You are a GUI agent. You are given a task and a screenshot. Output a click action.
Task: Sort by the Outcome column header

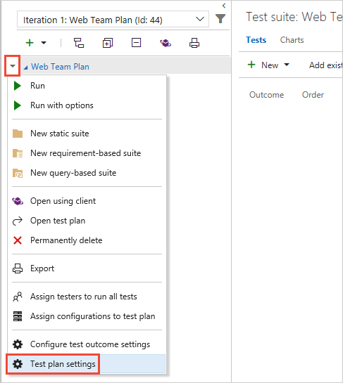coord(266,95)
